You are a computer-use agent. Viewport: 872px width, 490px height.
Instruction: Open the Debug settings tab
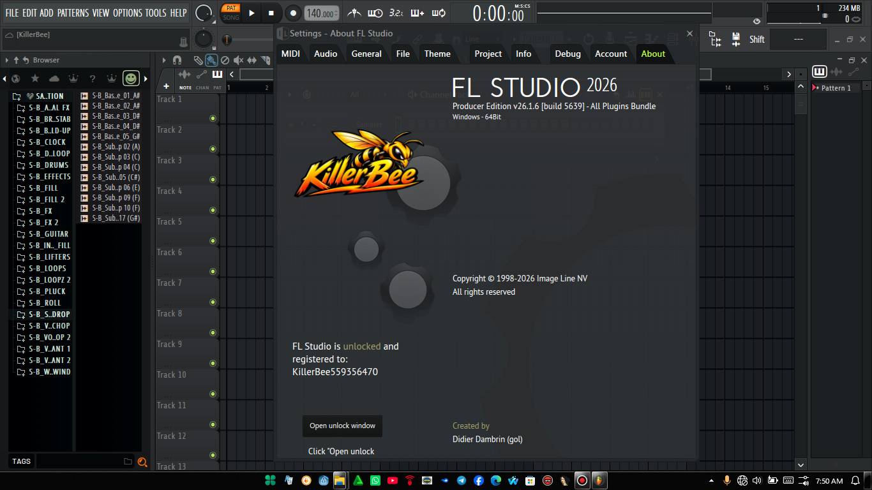coord(568,54)
